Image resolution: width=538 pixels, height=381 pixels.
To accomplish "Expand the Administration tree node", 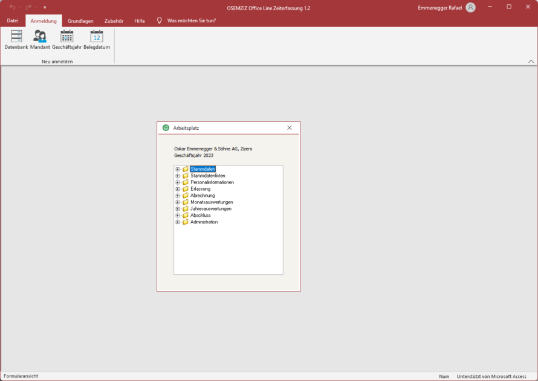I will coord(178,222).
